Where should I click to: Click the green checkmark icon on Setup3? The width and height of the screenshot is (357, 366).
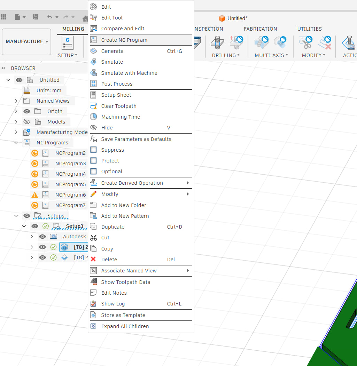(x=46, y=226)
